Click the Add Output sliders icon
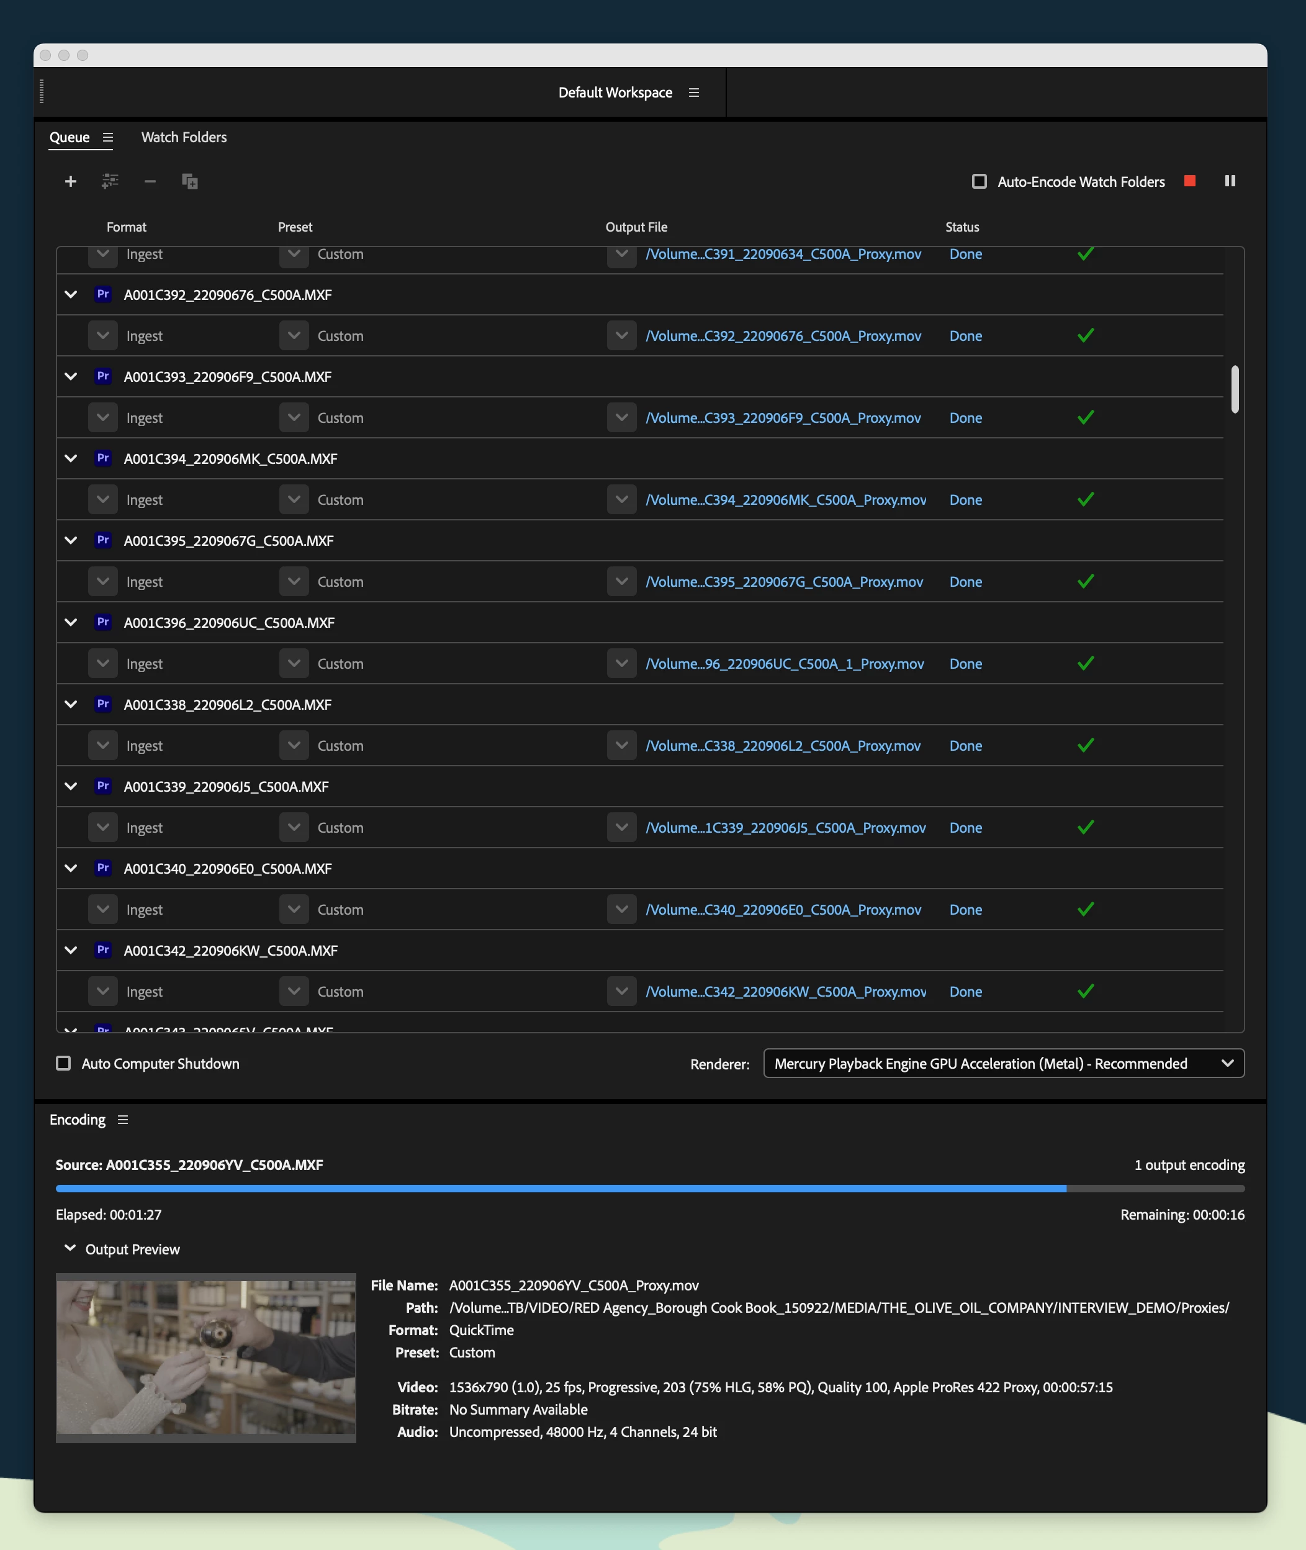 [110, 181]
